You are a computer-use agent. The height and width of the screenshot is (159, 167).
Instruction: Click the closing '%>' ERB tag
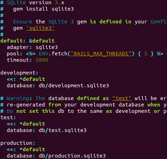[x=160, y=54]
